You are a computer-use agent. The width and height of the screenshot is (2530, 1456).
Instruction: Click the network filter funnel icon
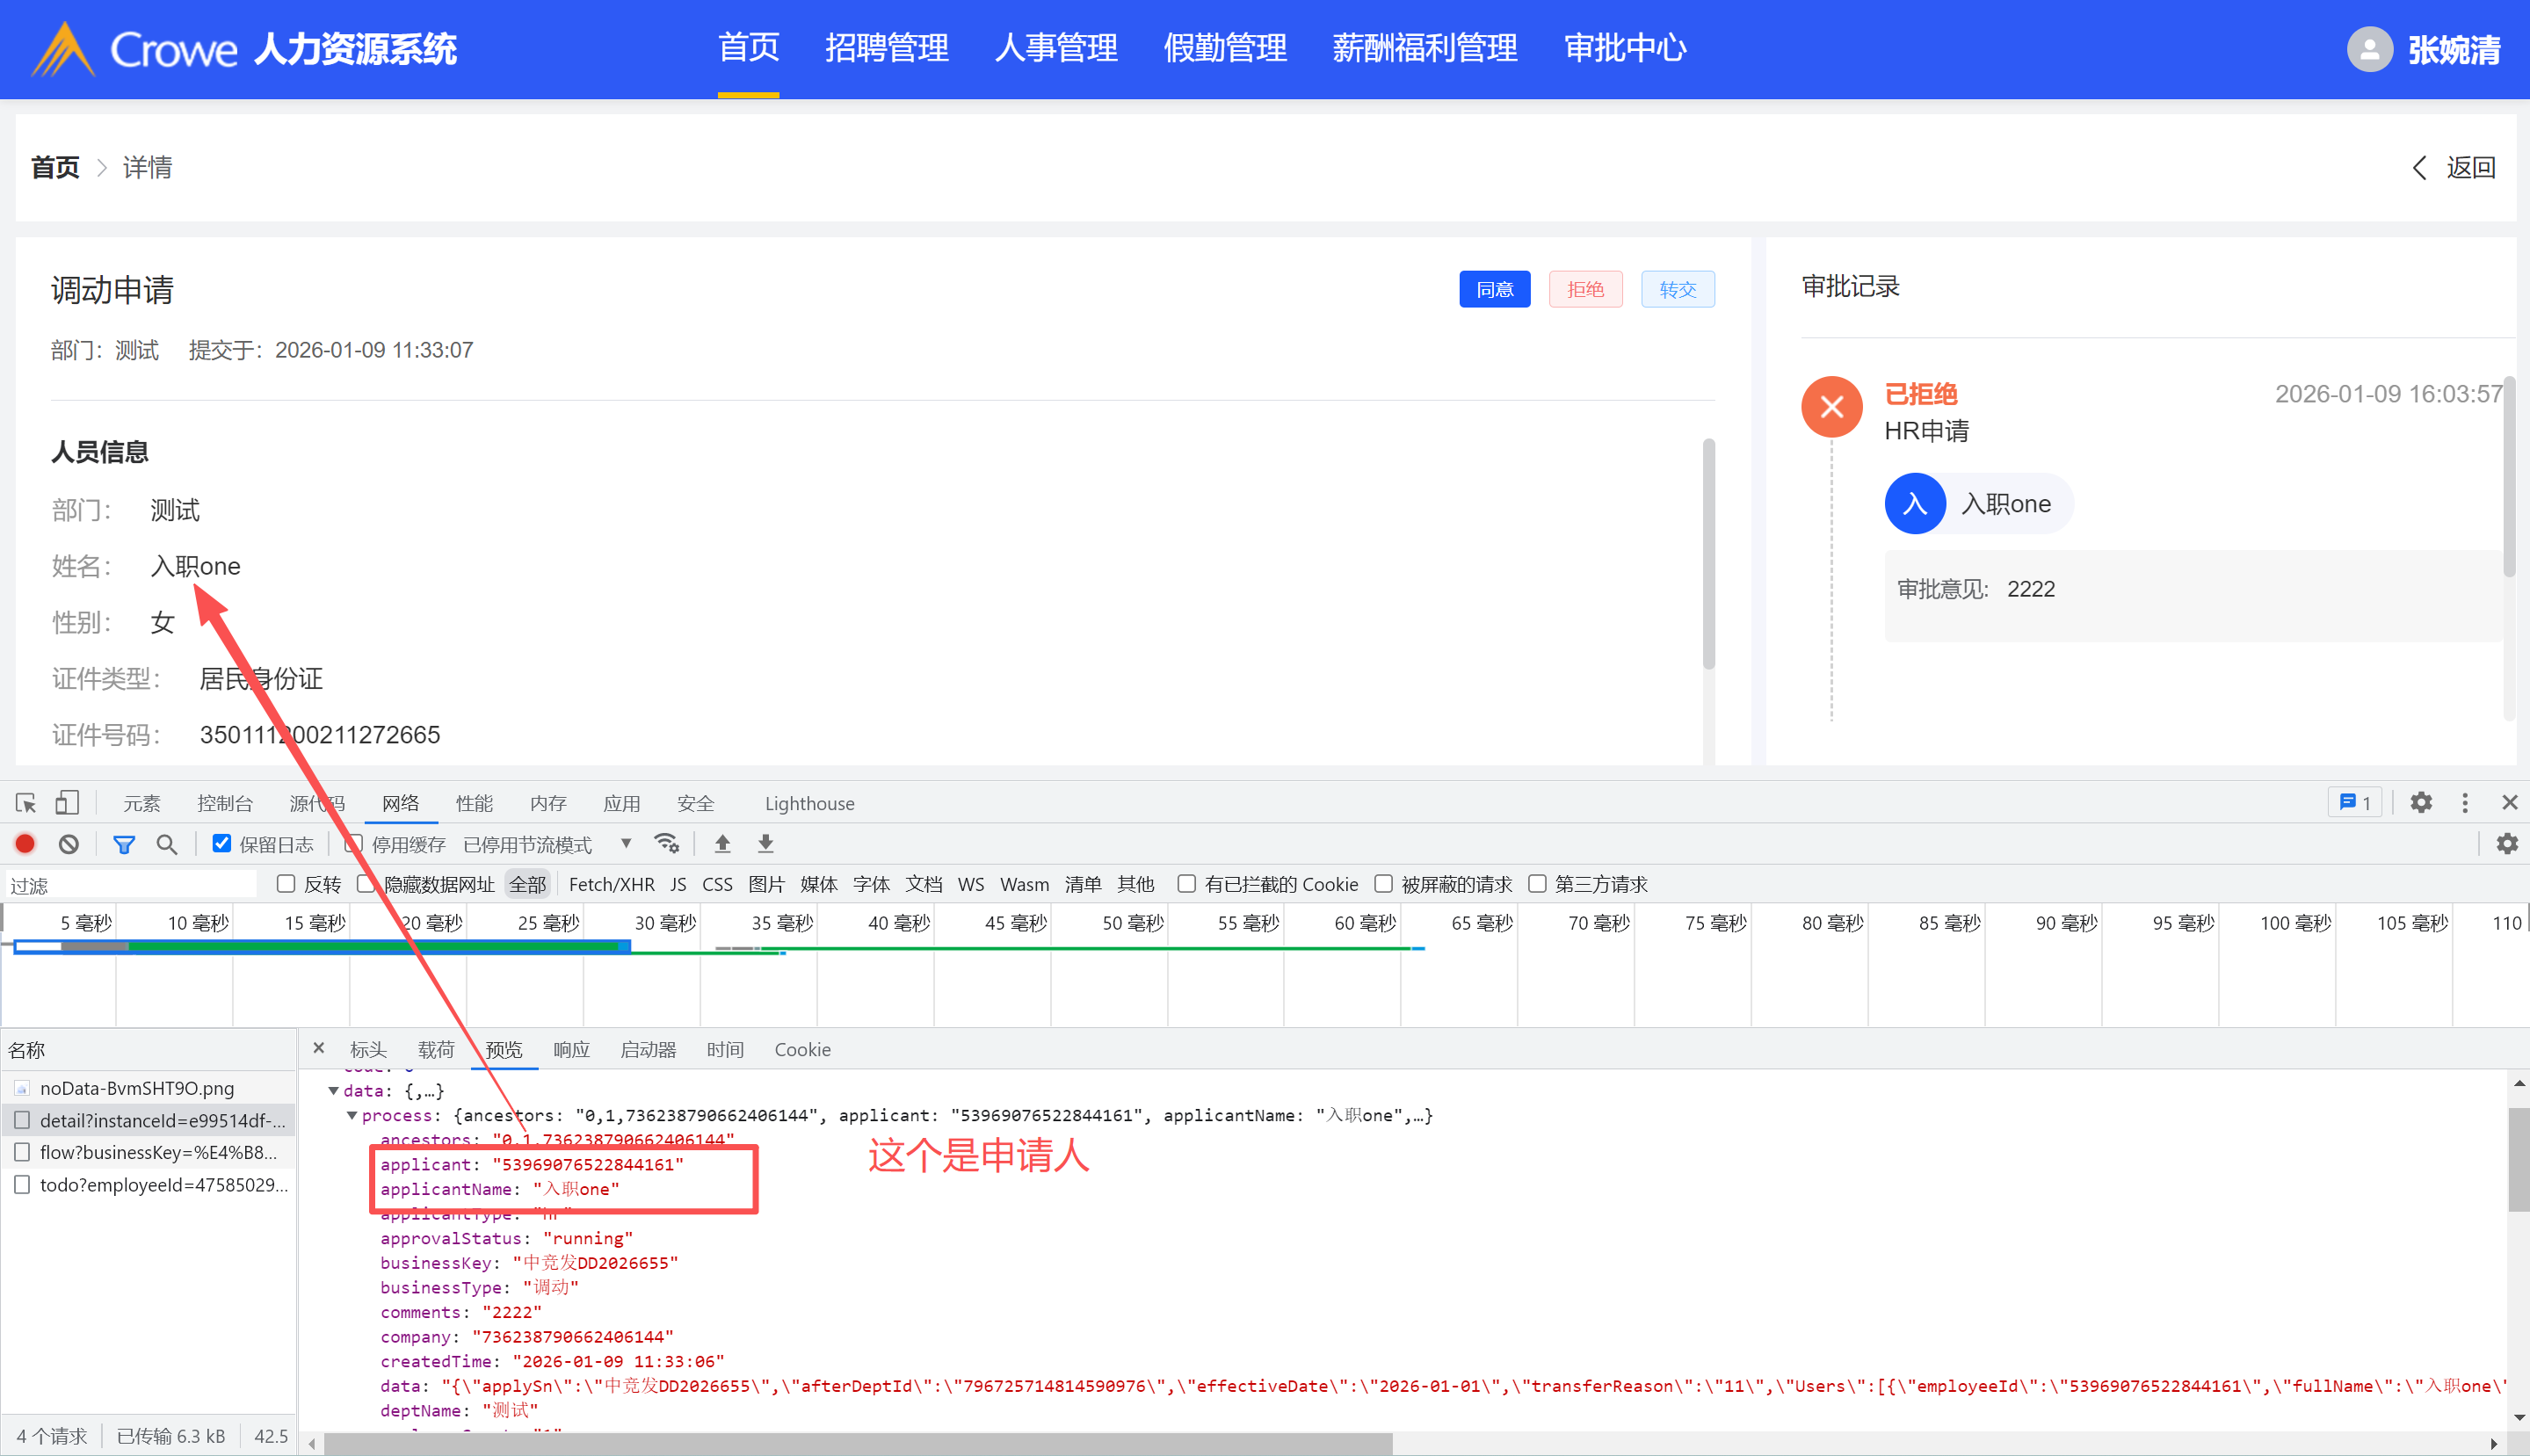124,844
